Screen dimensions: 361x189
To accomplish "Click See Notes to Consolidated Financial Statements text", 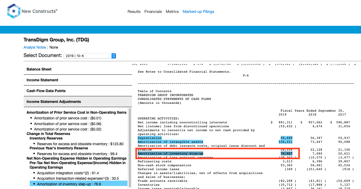I will (x=184, y=72).
